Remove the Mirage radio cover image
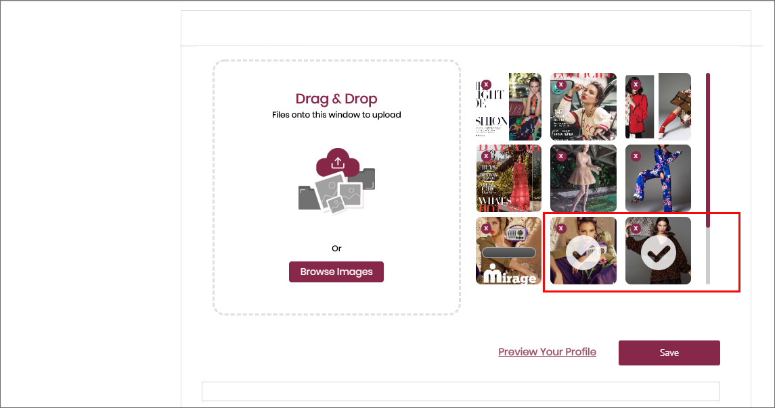 487,228
